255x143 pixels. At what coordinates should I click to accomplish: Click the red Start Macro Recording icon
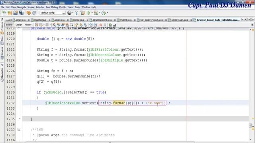coord(101,25)
